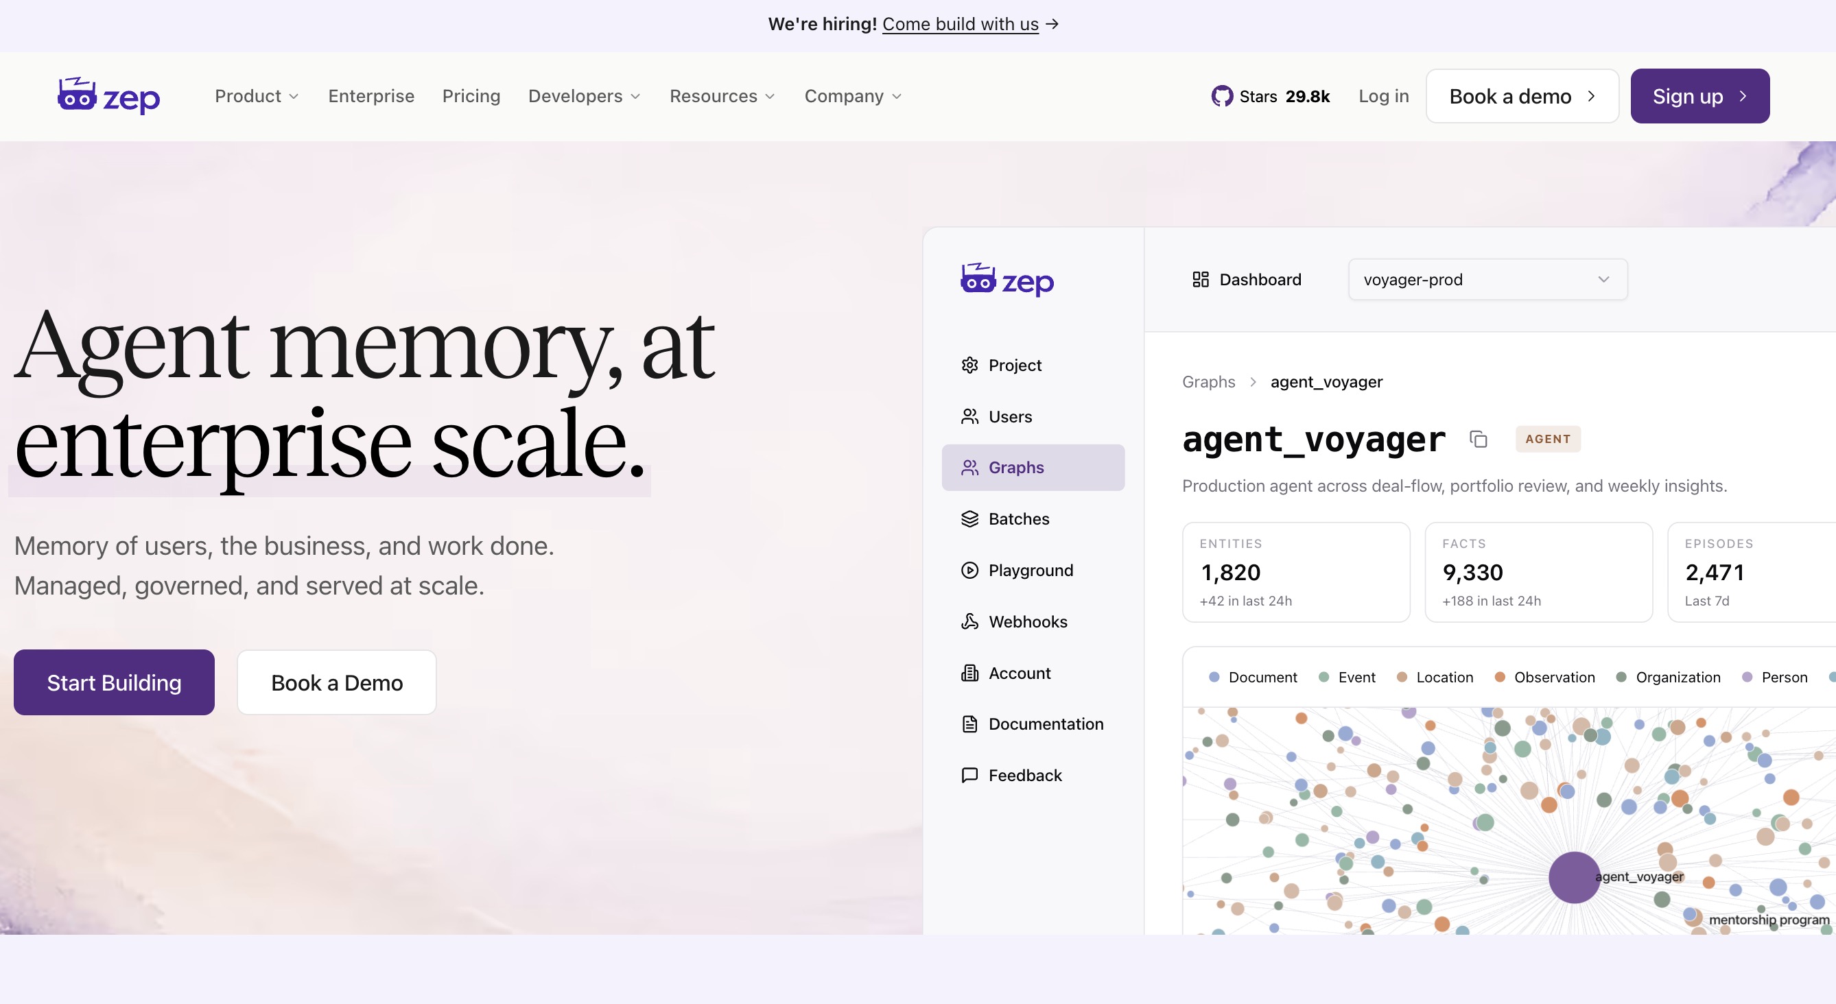1836x1004 pixels.
Task: Click the breadcrumb chevron after Graphs
Action: tap(1253, 382)
